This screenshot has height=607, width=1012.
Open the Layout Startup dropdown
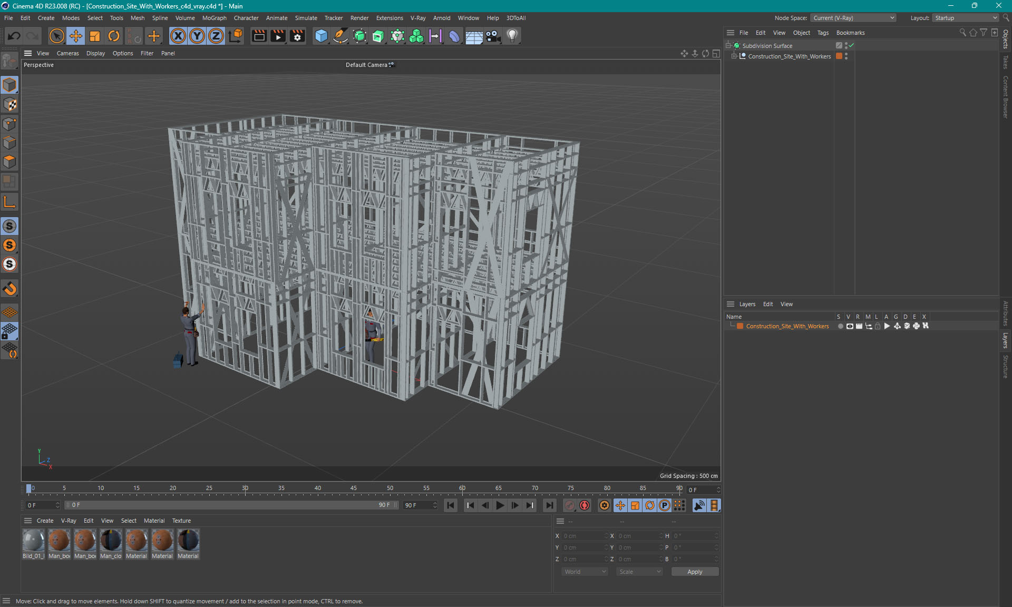[x=966, y=18]
